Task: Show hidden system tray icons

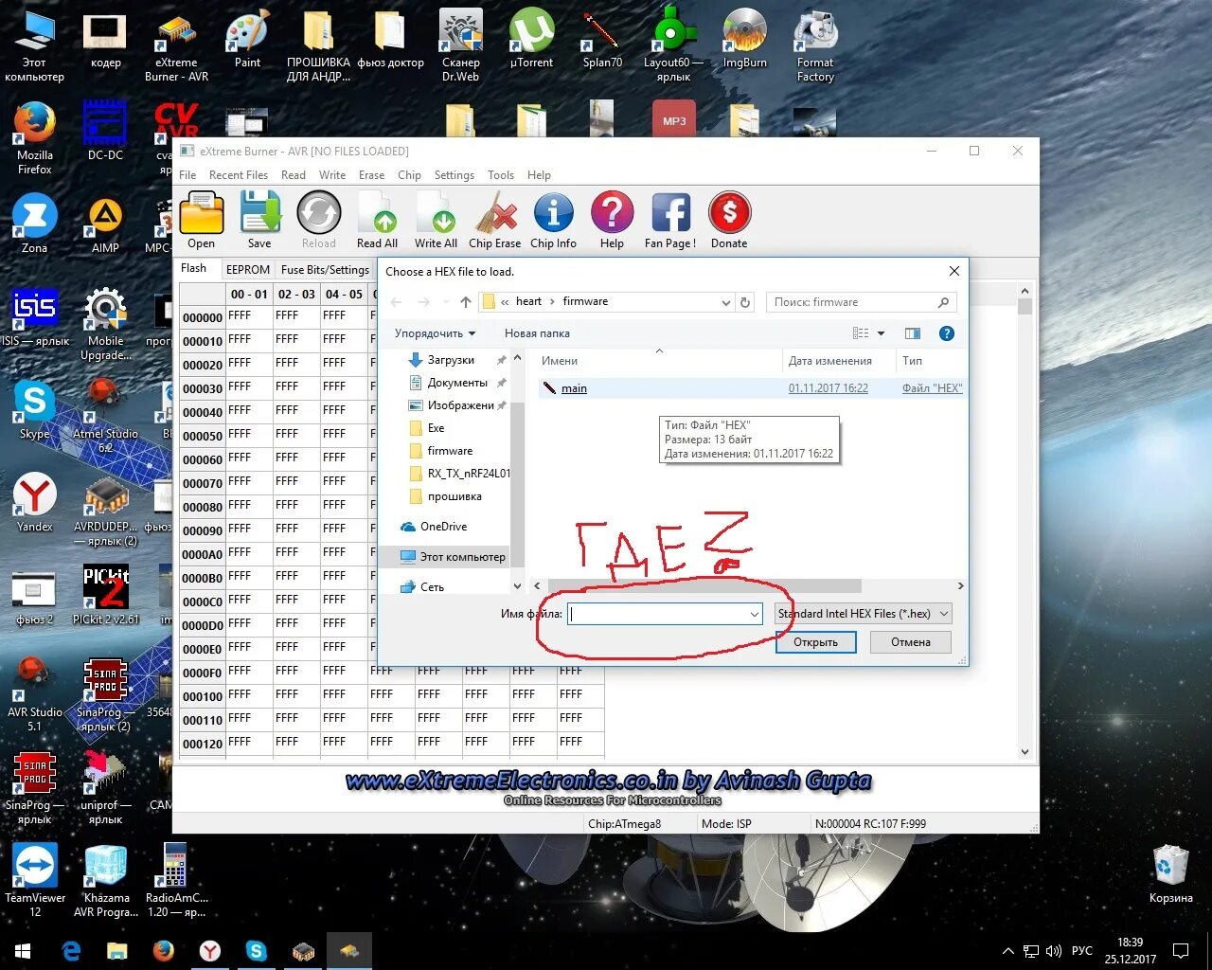Action: coord(1008,951)
